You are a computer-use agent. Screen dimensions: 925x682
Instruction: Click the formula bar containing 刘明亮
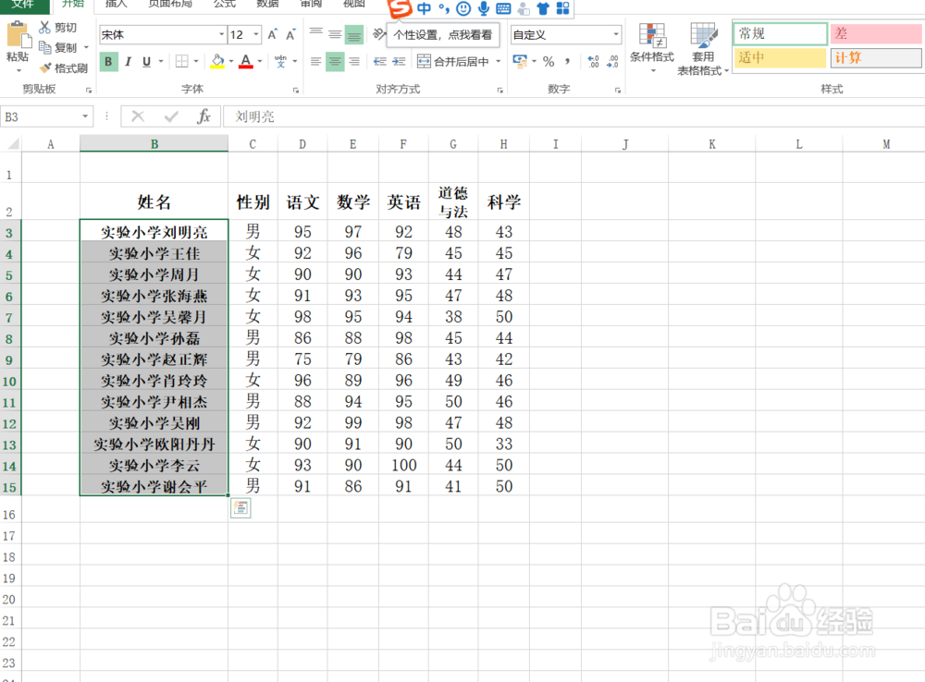pos(573,116)
